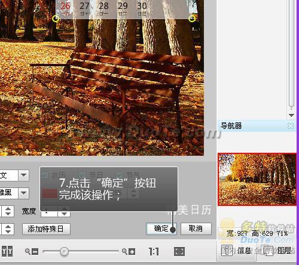Click the 添加特殊日 button

click(46, 229)
